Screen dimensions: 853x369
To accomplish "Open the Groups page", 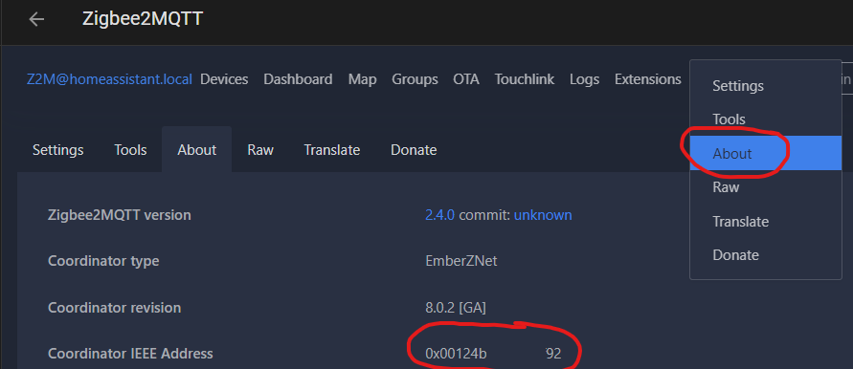I will point(415,79).
